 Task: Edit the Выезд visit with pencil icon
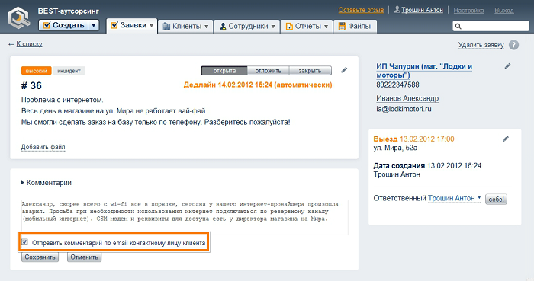[x=506, y=139]
